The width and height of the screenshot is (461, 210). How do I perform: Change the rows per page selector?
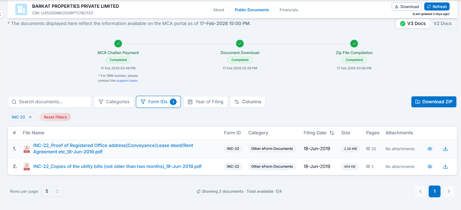click(x=52, y=191)
